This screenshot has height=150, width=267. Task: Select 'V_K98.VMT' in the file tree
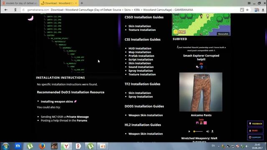[x=79, y=57]
